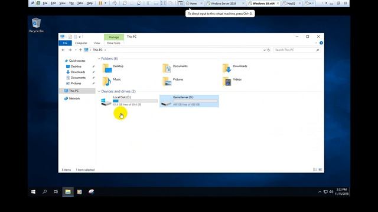This screenshot has width=378, height=212.
Task: Select Documents in Quick access list
Action: (78, 78)
